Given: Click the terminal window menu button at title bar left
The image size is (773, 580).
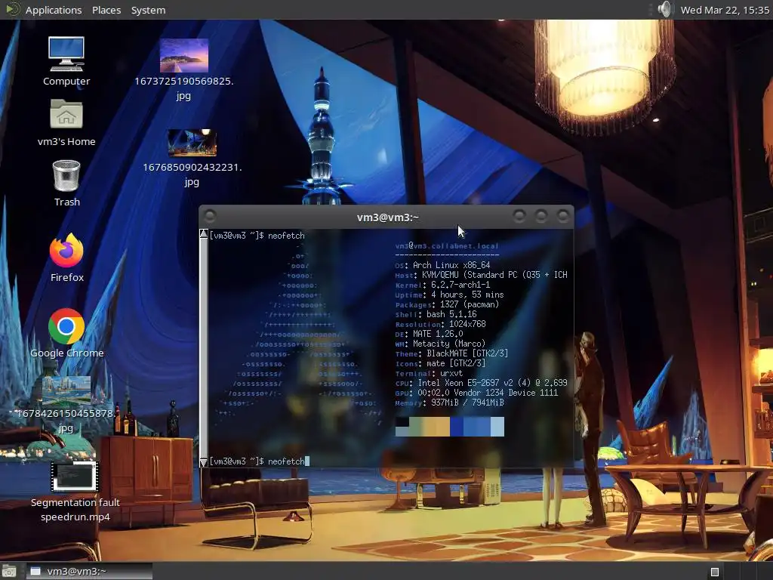Looking at the screenshot, I should pos(210,216).
